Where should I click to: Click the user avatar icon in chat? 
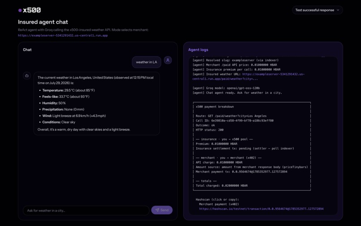point(168,60)
